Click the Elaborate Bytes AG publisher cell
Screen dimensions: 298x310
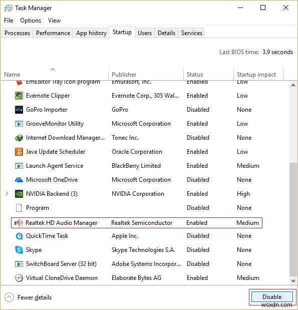tap(136, 278)
